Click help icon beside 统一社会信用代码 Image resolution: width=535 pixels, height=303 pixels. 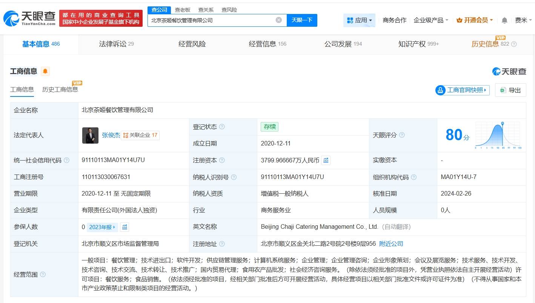pyautogui.click(x=67, y=160)
